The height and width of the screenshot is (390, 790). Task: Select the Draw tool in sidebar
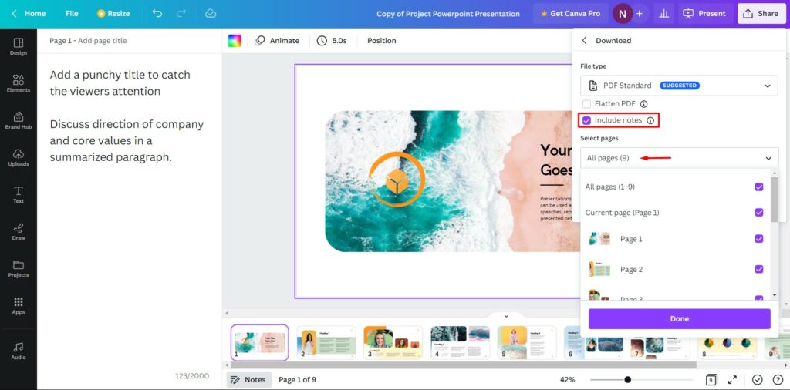tap(19, 230)
